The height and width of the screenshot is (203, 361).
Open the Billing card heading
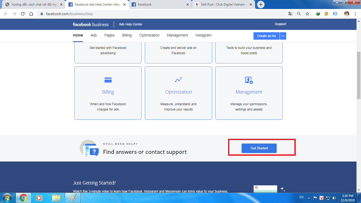pyautogui.click(x=108, y=92)
